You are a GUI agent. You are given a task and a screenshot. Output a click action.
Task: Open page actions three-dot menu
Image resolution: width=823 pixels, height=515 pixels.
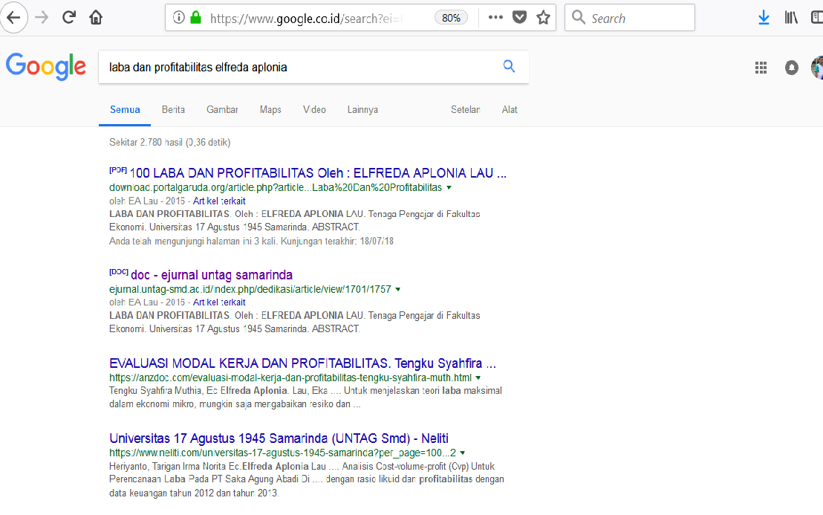point(495,18)
